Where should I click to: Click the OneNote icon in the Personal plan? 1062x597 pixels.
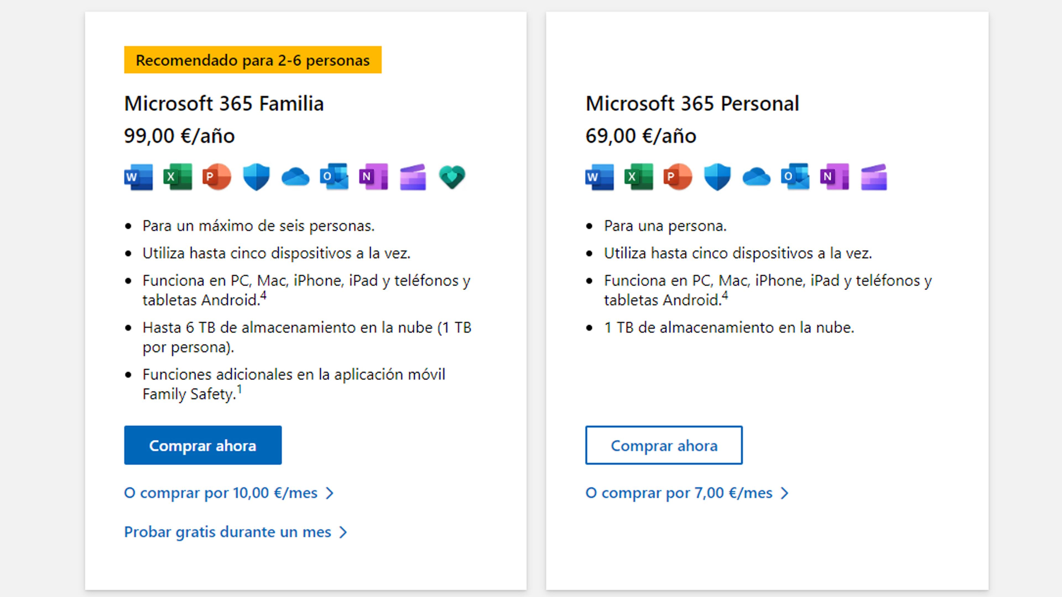[x=834, y=177]
